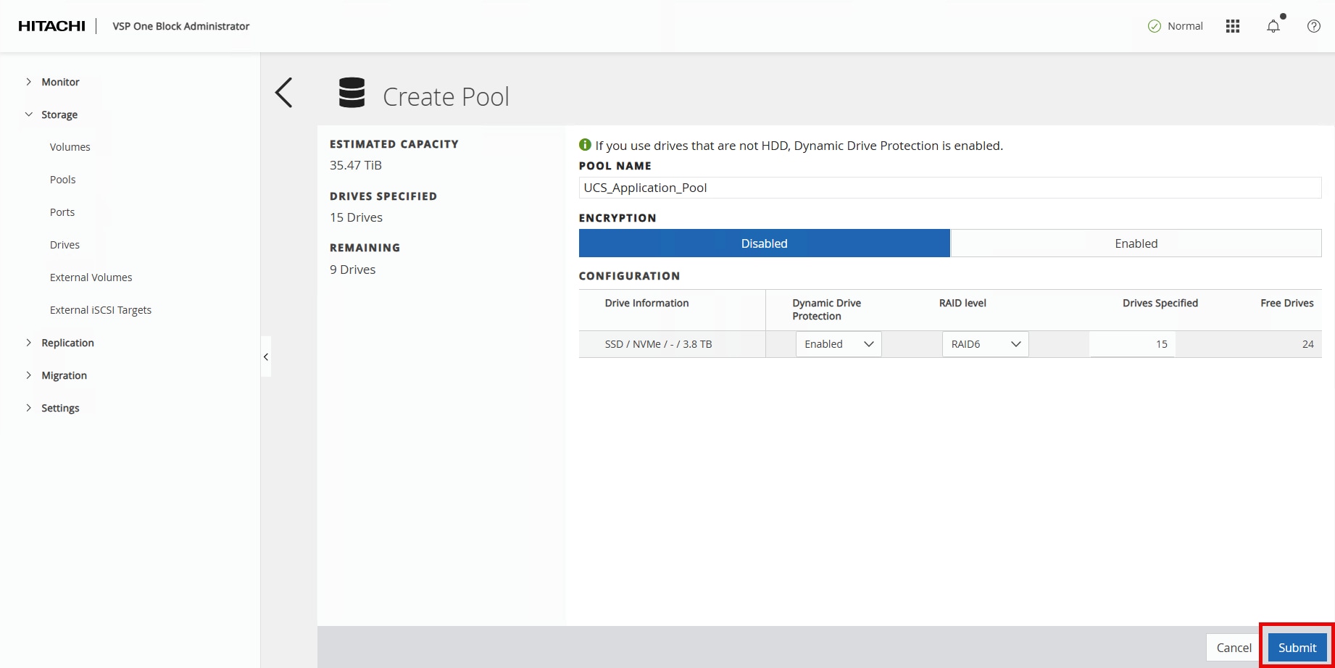Click the green info icon by message
Viewport: 1335px width, 668px height.
point(585,145)
